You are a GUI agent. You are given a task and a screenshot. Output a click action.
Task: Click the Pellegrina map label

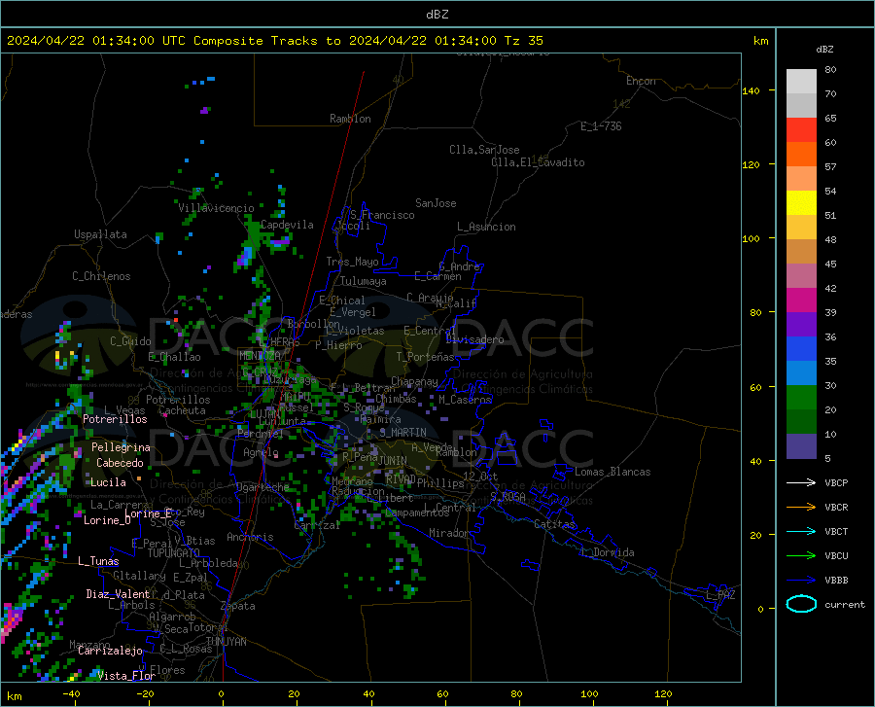[122, 447]
